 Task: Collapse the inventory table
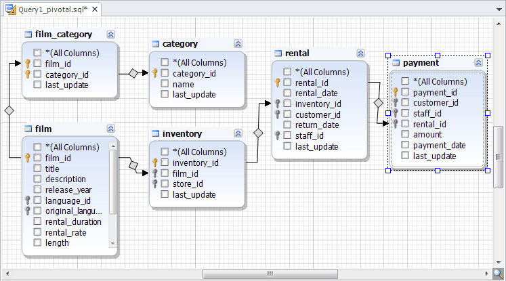point(238,133)
